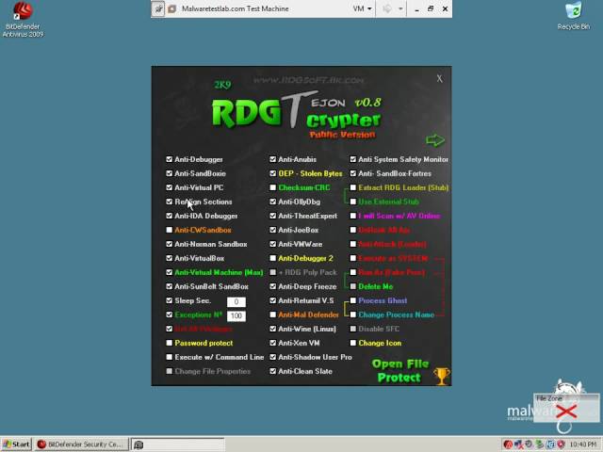Enable Extract RDG Loader (Stub)
This screenshot has width=603, height=452.
tap(353, 187)
